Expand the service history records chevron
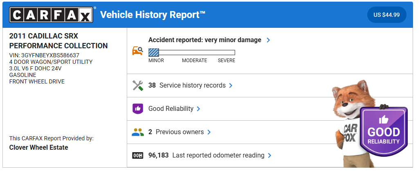This screenshot has height=171, width=420. coord(231,85)
